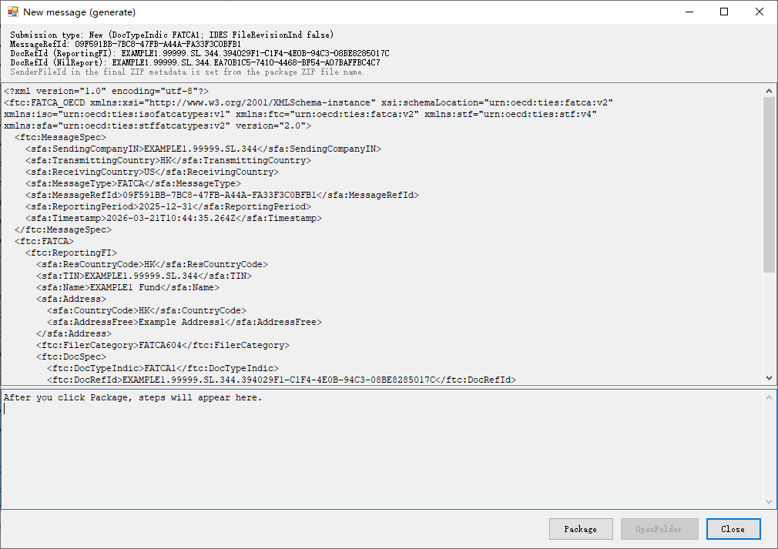Click the log pane scrollbar down arrow
This screenshot has height=549, width=778.
click(770, 502)
